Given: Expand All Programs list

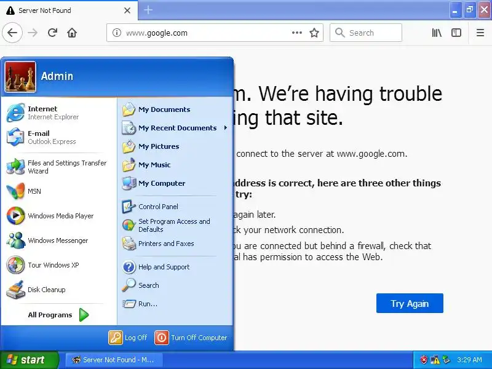Looking at the screenshot, I should [x=58, y=315].
